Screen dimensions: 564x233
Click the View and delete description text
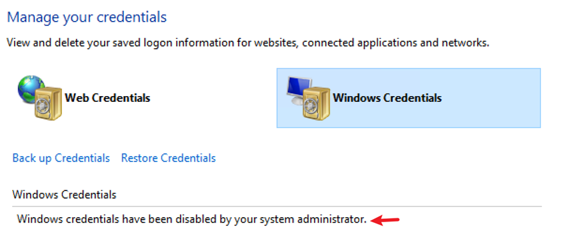(x=248, y=43)
